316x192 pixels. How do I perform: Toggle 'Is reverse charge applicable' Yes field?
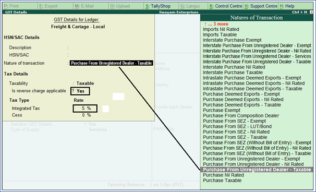coord(80,91)
